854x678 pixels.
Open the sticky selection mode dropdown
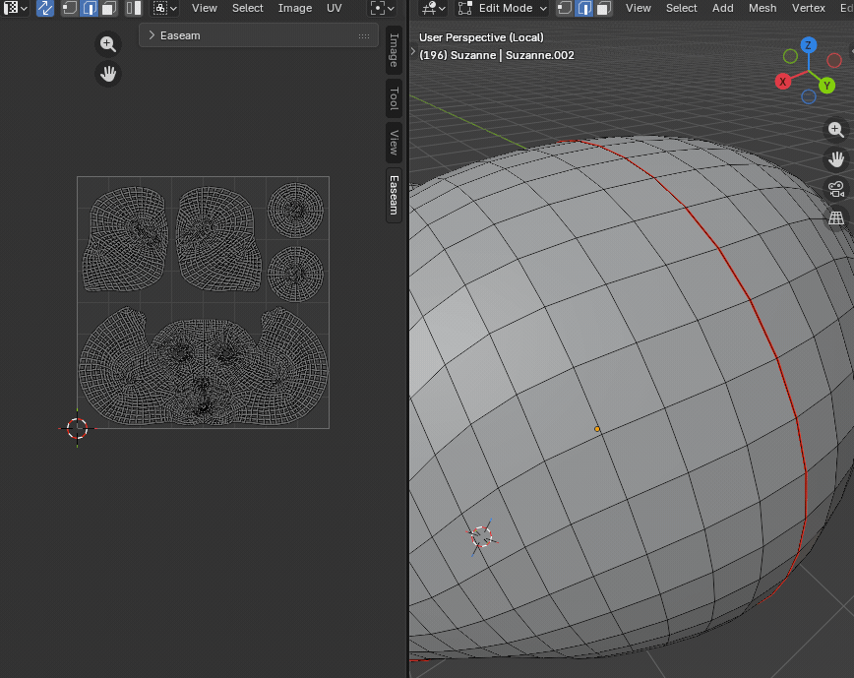point(165,8)
